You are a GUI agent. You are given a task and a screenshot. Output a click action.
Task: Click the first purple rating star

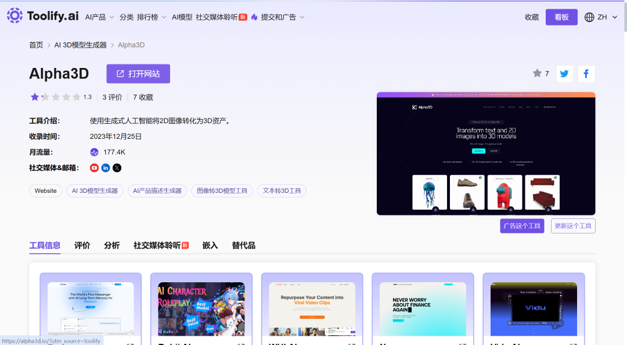point(35,97)
